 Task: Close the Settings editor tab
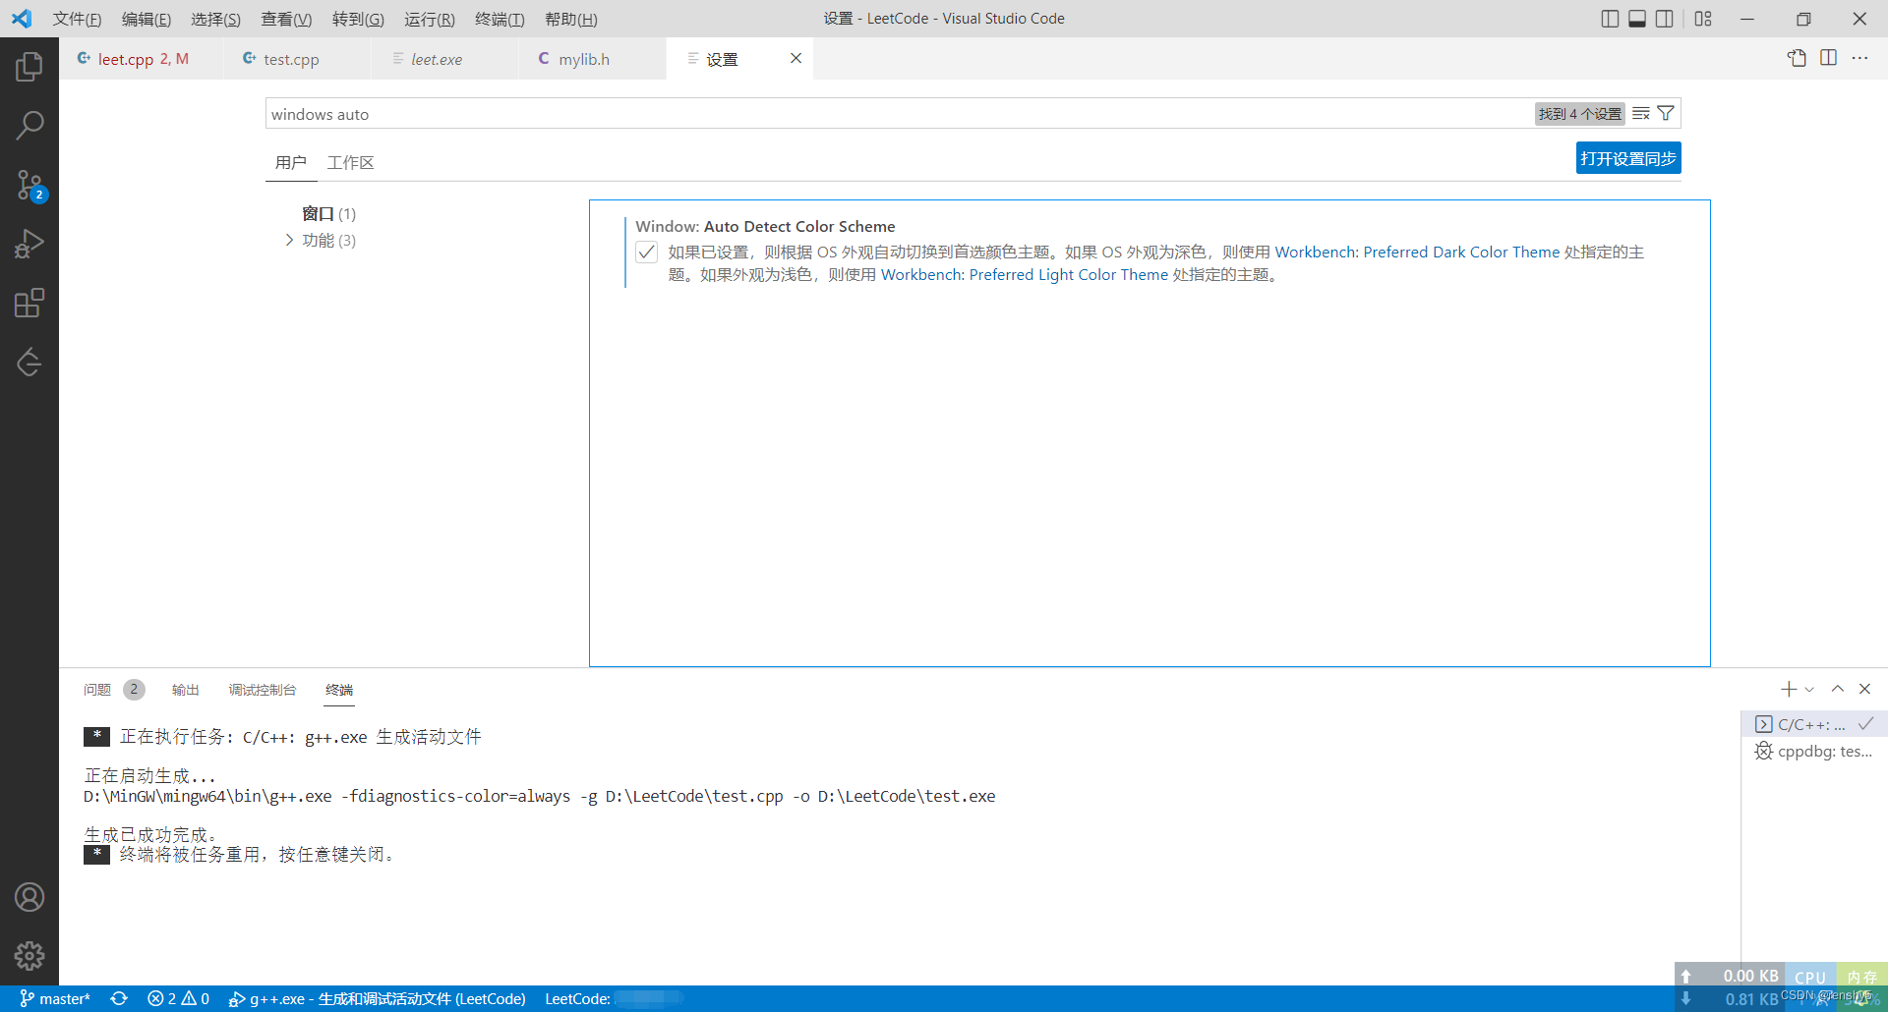click(x=796, y=59)
